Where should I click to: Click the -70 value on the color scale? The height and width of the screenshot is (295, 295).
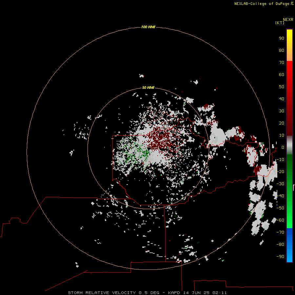coord(280,232)
